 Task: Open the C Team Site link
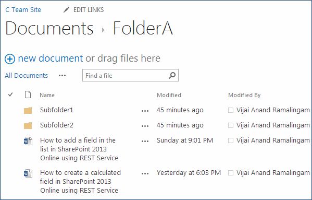[x=23, y=10]
